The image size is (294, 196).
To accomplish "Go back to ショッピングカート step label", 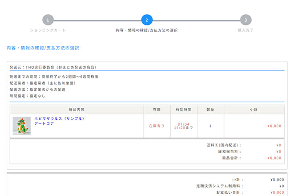I will 48,30.
